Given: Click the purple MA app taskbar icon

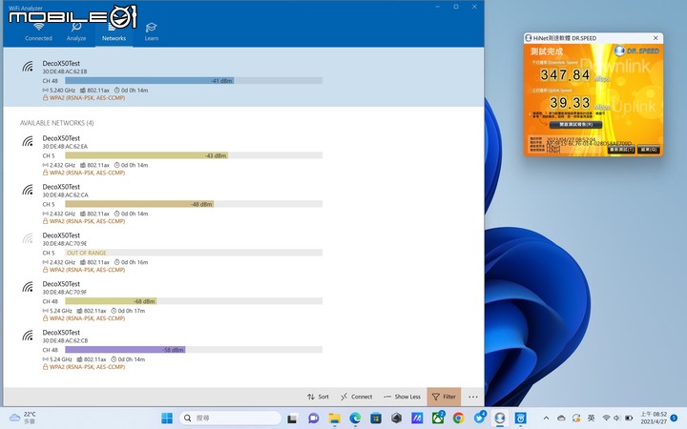Looking at the screenshot, I should click(x=417, y=419).
